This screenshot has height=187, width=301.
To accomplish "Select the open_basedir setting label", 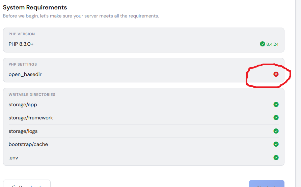I will point(25,74).
